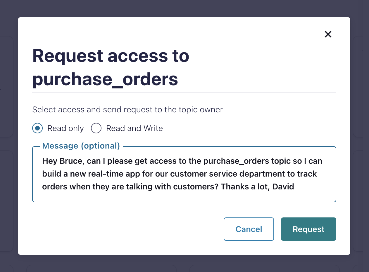Viewport: 369px width, 272px height.
Task: Submit the access request to the topic owner
Action: (x=308, y=229)
